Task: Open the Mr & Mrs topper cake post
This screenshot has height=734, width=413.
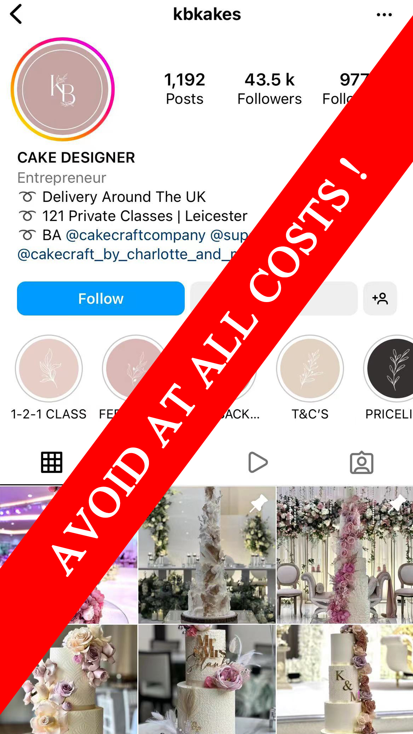Action: (207, 679)
